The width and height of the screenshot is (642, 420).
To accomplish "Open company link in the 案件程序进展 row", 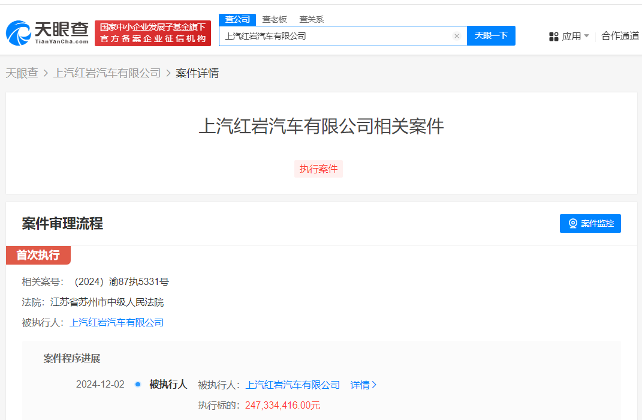I will tap(293, 385).
